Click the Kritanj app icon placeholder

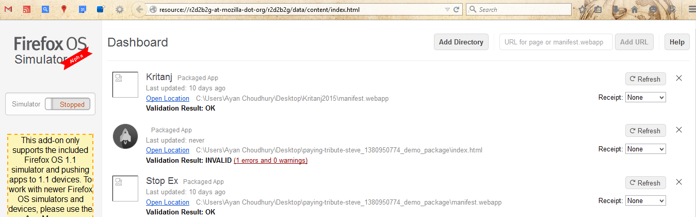(x=125, y=85)
